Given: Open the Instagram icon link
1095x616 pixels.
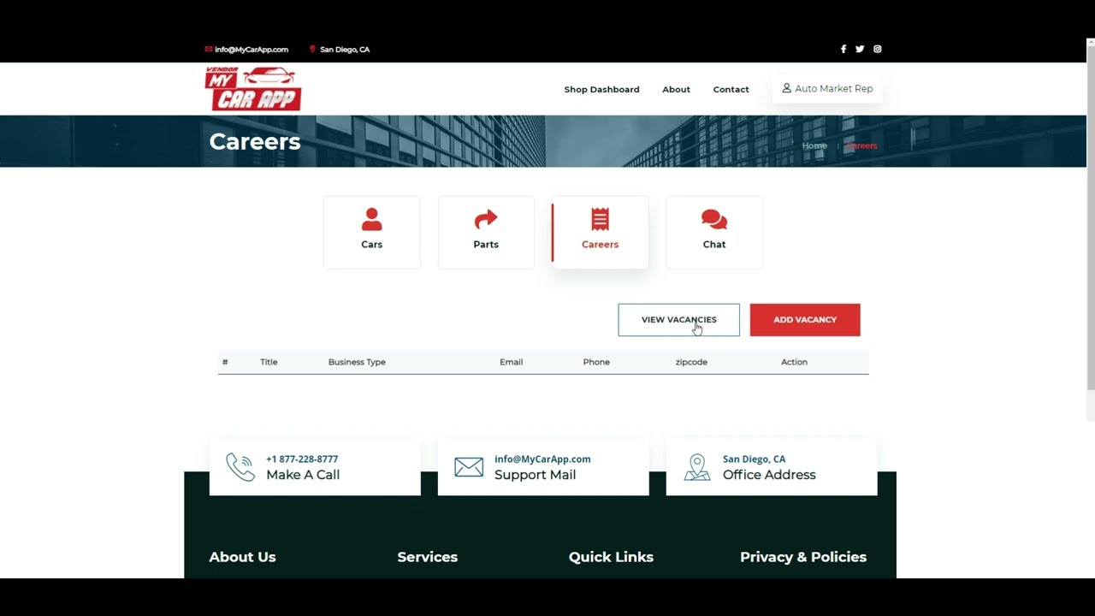Looking at the screenshot, I should pyautogui.click(x=877, y=50).
